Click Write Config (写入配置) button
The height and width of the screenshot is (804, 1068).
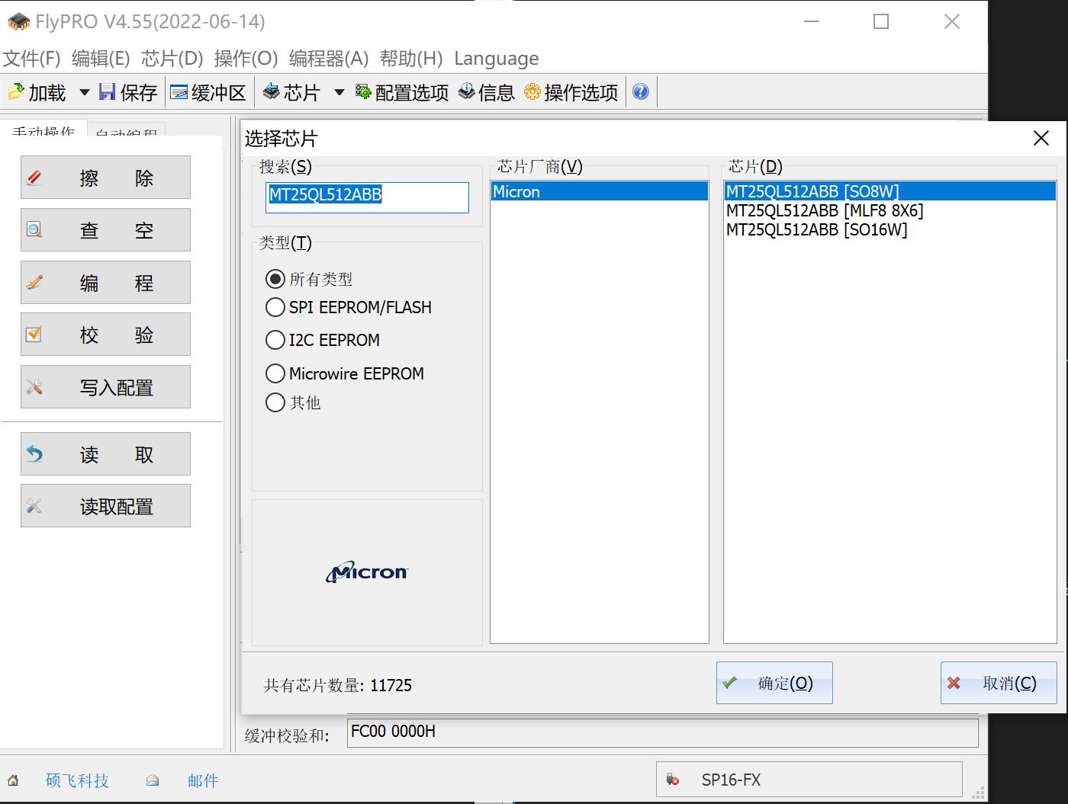click(105, 386)
